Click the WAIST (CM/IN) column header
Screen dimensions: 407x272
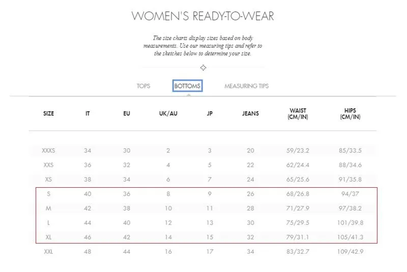[x=298, y=114]
